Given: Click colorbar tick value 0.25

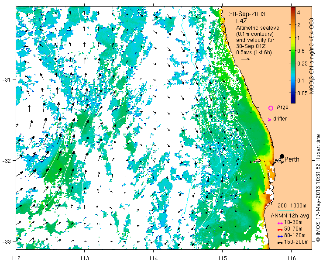Looking at the screenshot, I should [x=302, y=64].
